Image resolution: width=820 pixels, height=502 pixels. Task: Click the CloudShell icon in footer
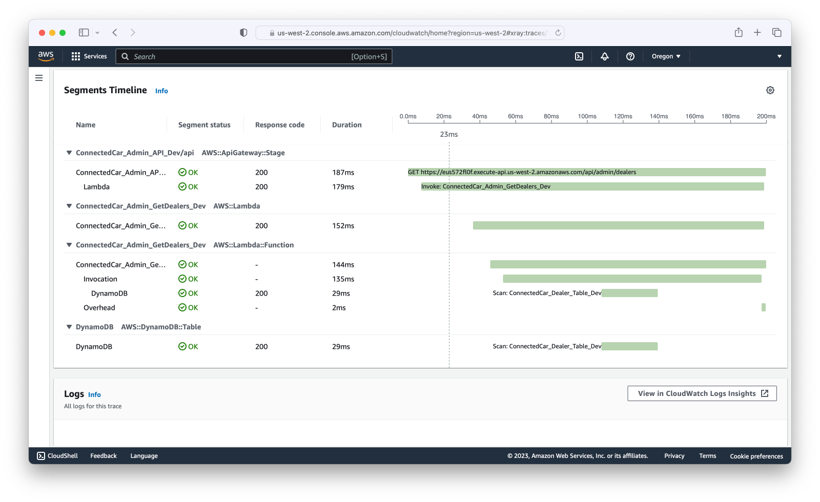click(x=41, y=456)
